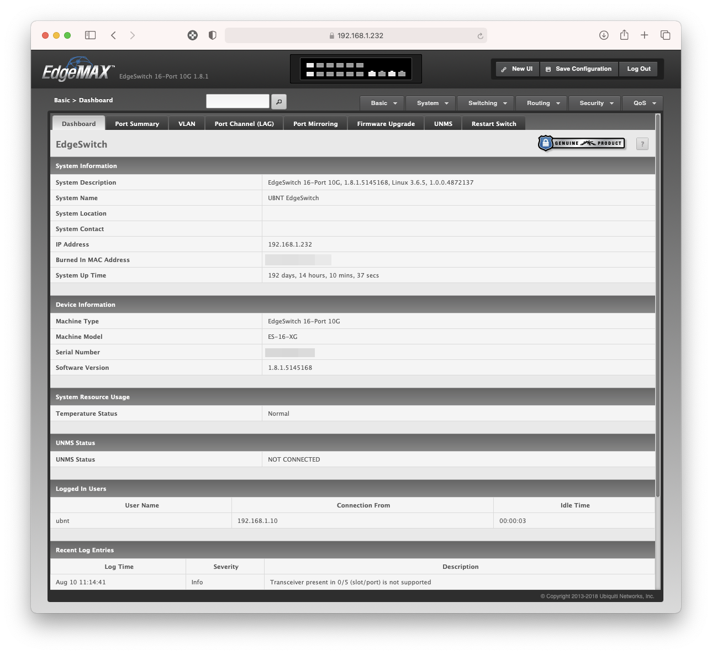
Task: Switch to the Port Summary tab
Action: tap(137, 124)
